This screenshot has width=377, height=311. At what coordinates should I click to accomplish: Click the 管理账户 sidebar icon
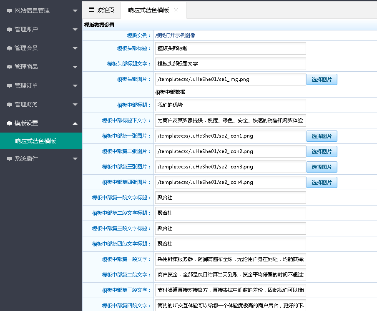[x=9, y=29]
